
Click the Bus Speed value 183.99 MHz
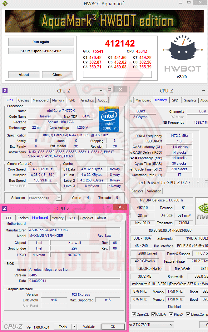coord(42,180)
